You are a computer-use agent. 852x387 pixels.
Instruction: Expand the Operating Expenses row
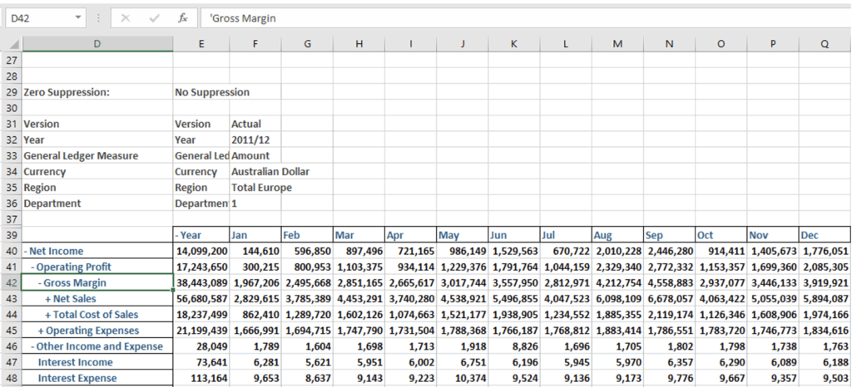(41, 331)
